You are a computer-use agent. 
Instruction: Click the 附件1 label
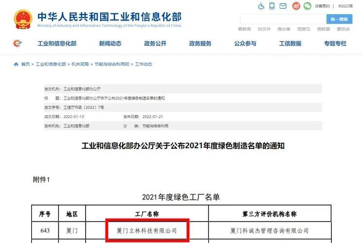[41, 179]
